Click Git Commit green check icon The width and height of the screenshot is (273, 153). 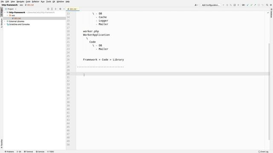click(x=251, y=5)
